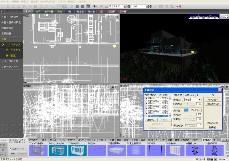Open the 全体 dropdown in the toolbar
Screen dimensions: 229x161
point(147,6)
